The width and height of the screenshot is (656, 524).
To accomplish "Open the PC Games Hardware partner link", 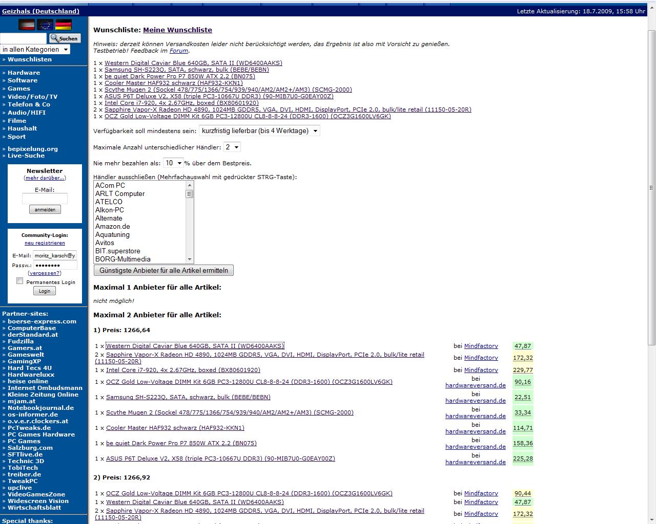I will tap(41, 434).
